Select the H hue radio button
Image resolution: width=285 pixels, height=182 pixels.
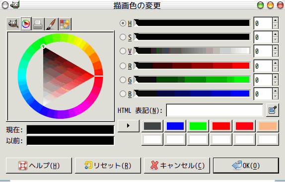(x=123, y=23)
